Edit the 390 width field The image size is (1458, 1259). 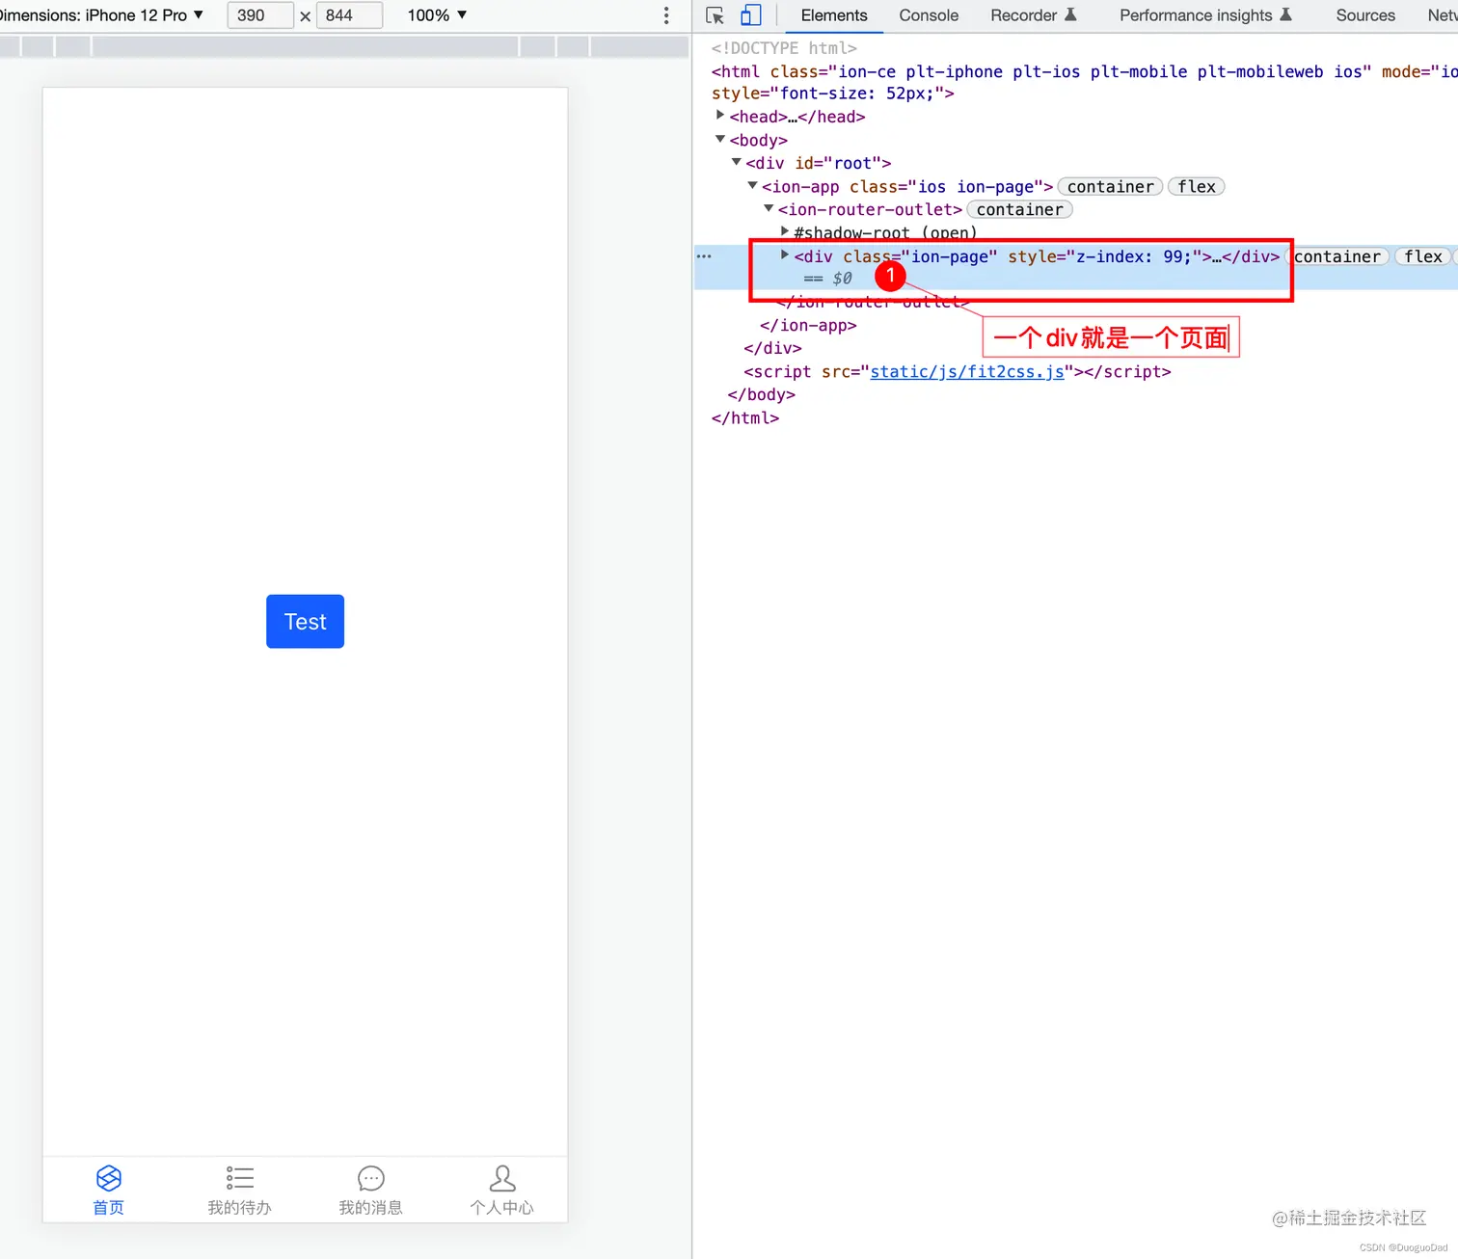(260, 15)
